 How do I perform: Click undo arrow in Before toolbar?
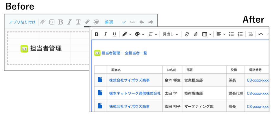point(142,22)
